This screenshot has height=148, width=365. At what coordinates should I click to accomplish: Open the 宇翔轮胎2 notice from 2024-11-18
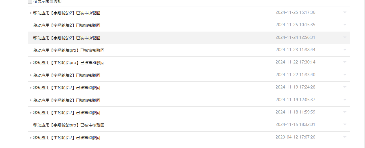(x=67, y=113)
